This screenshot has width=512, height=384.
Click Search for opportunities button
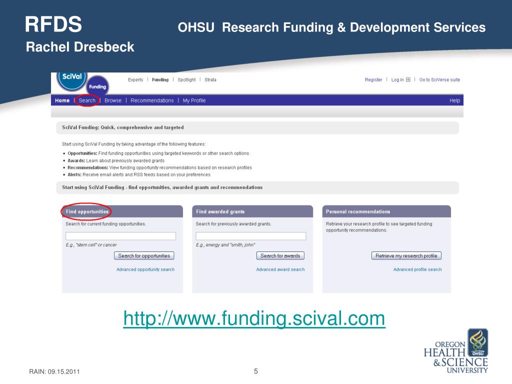[144, 255]
